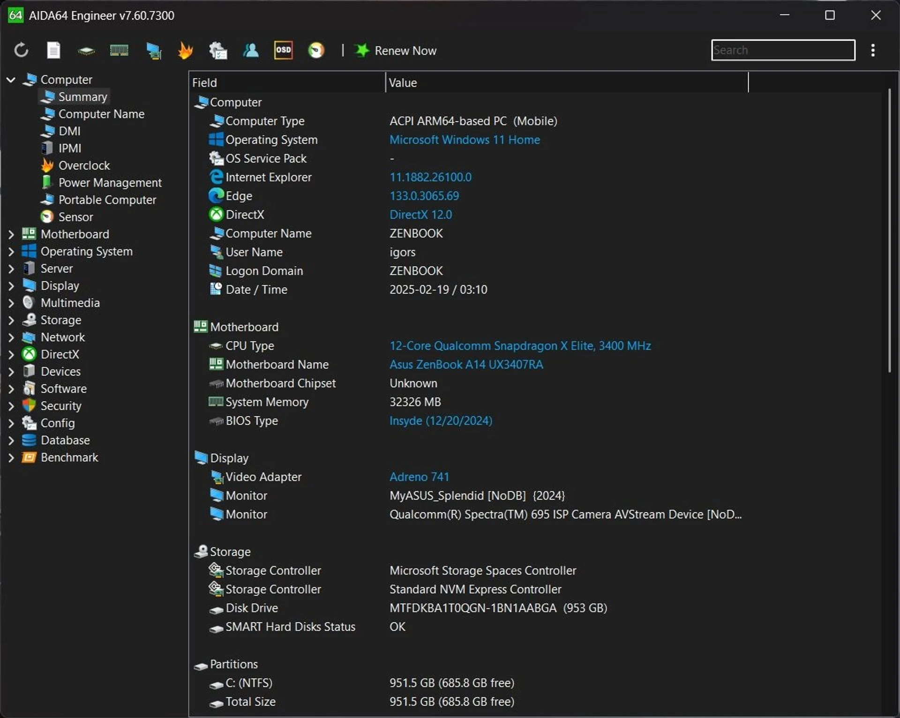The height and width of the screenshot is (718, 900).
Task: Expand the Multimedia tree node
Action: [11, 303]
